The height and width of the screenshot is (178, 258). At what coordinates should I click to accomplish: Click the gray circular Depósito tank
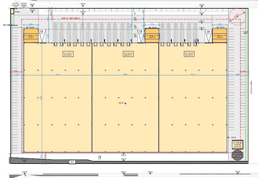pyautogui.click(x=237, y=155)
